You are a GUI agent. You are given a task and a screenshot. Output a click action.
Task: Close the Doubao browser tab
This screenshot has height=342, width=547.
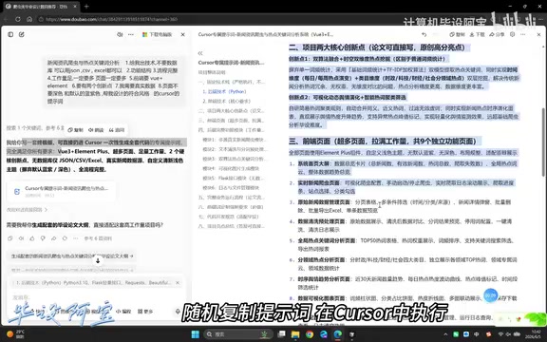pyautogui.click(x=75, y=7)
